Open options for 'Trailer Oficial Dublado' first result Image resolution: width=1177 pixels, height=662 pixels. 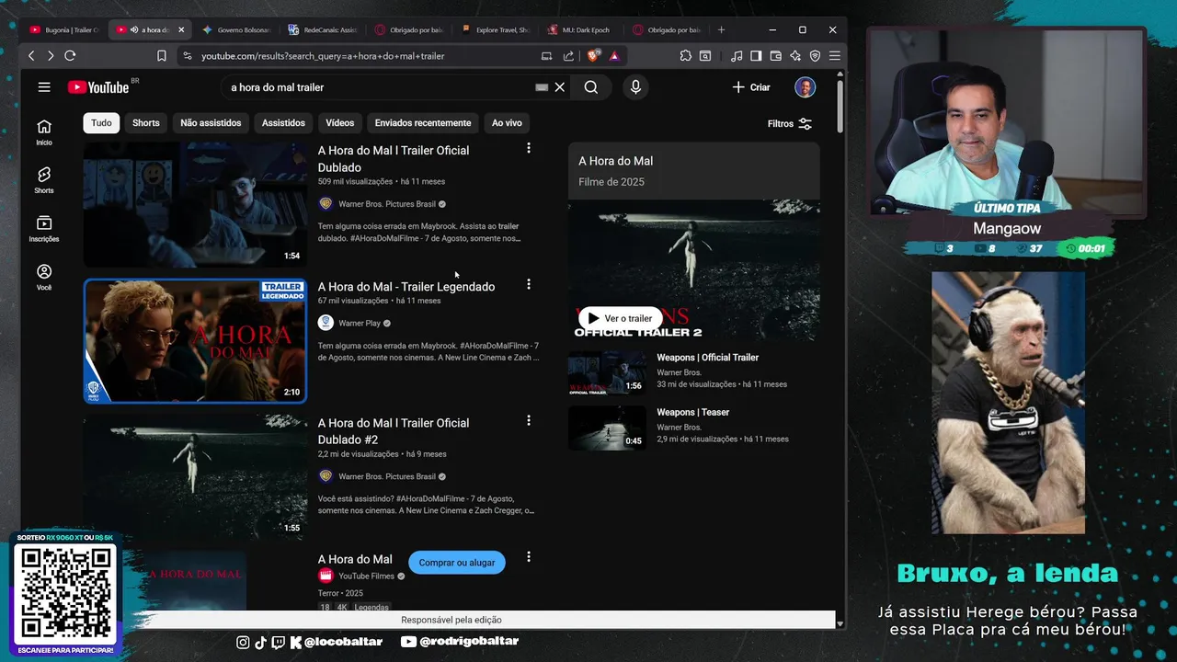[x=528, y=148]
